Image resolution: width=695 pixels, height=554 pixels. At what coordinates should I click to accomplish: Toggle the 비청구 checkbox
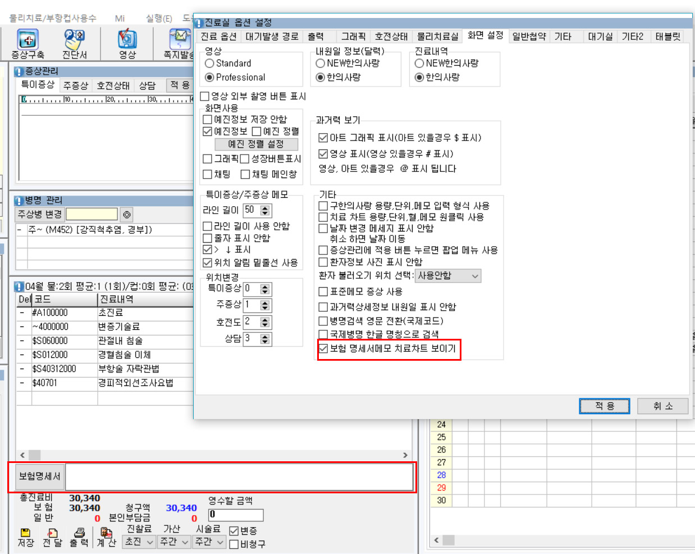click(x=234, y=544)
